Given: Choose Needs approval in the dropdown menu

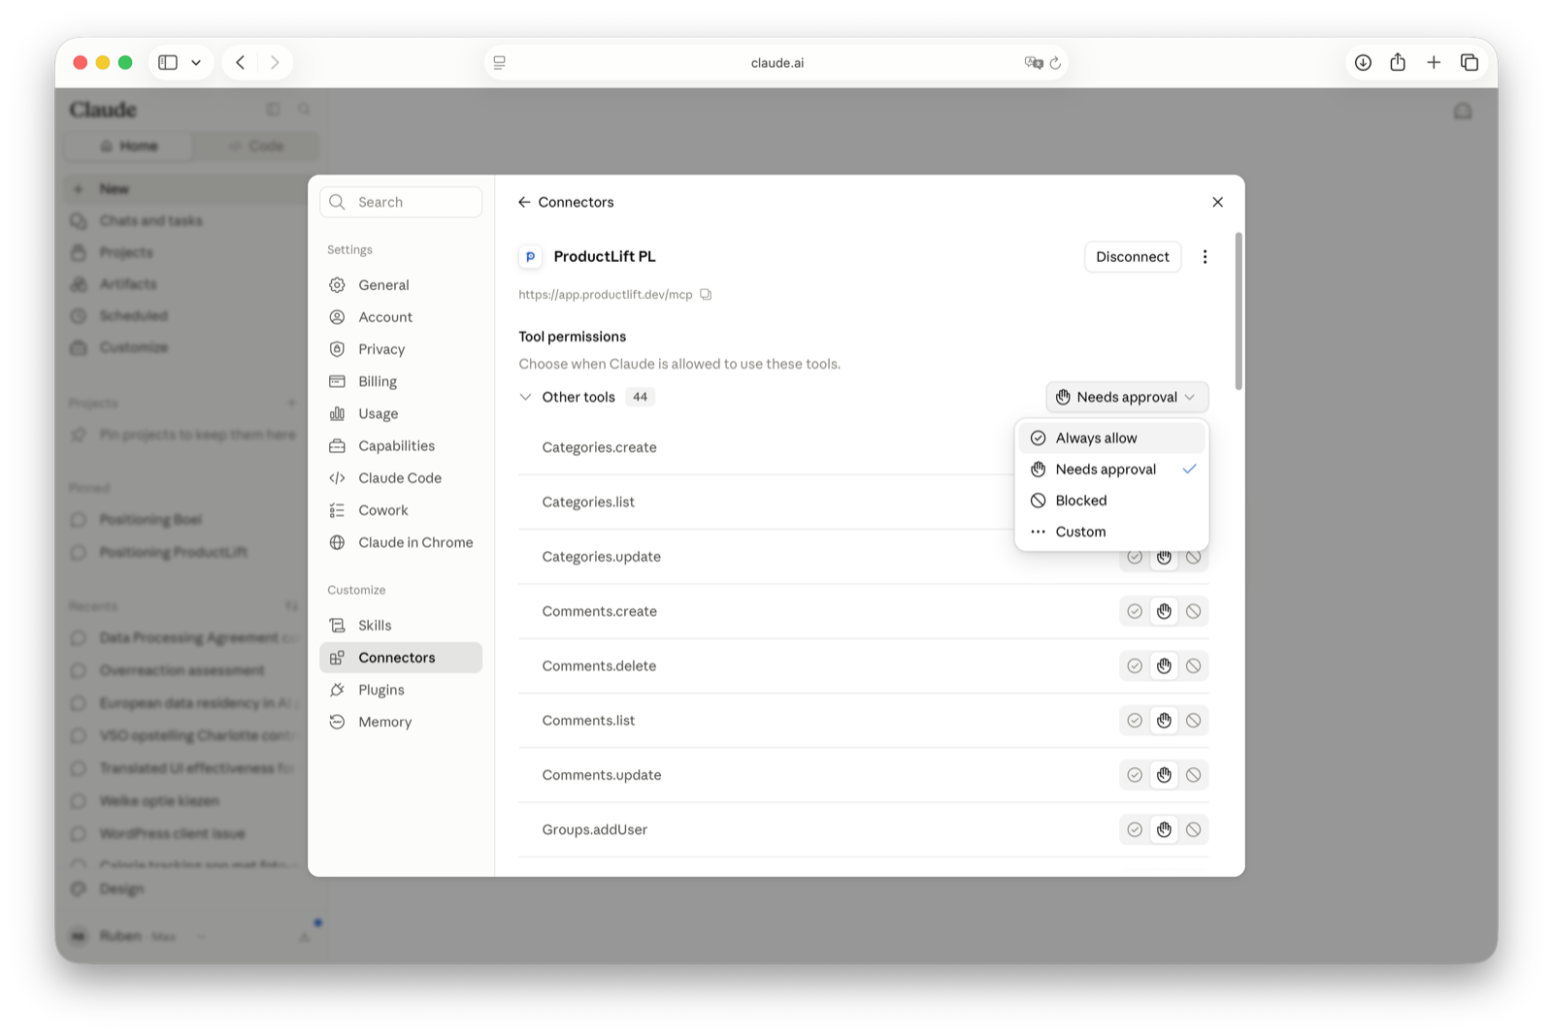Looking at the screenshot, I should tap(1111, 469).
